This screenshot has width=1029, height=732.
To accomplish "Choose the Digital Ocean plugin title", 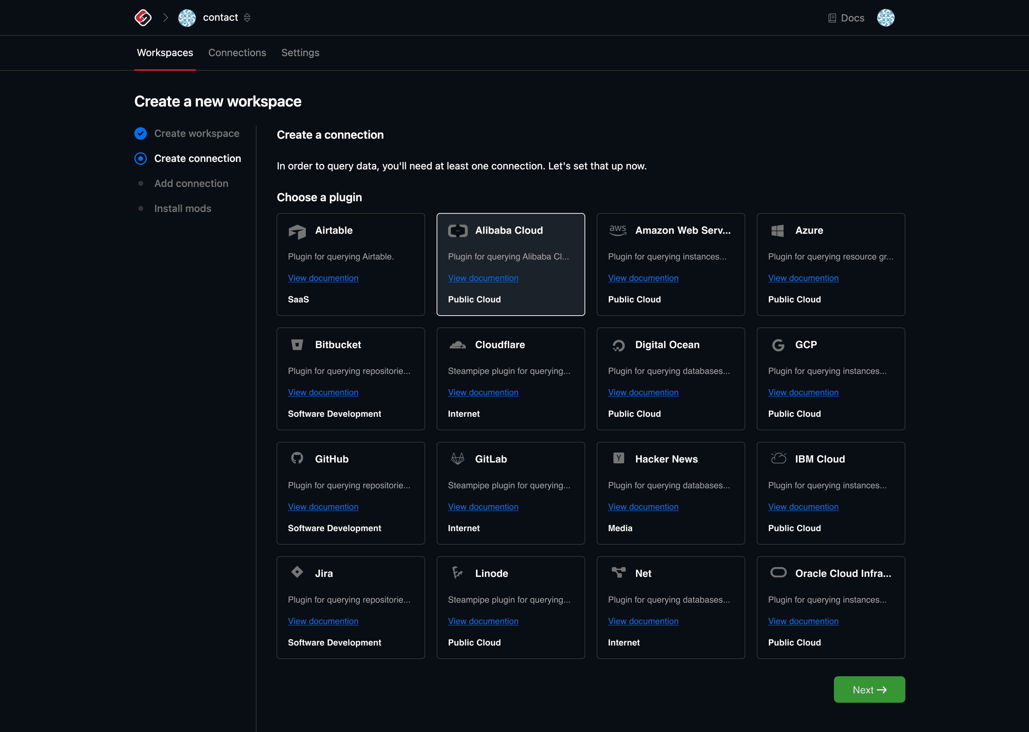I will pos(667,345).
